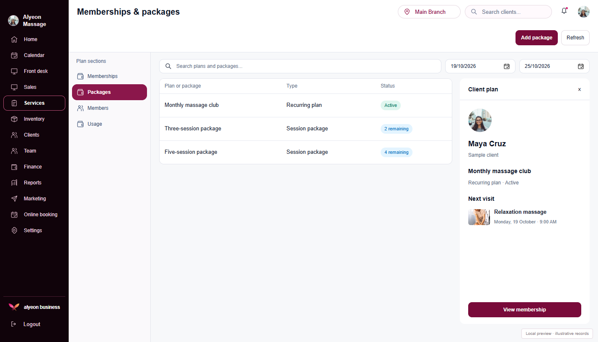
Task: Select the Three-session package row
Action: pos(306,129)
